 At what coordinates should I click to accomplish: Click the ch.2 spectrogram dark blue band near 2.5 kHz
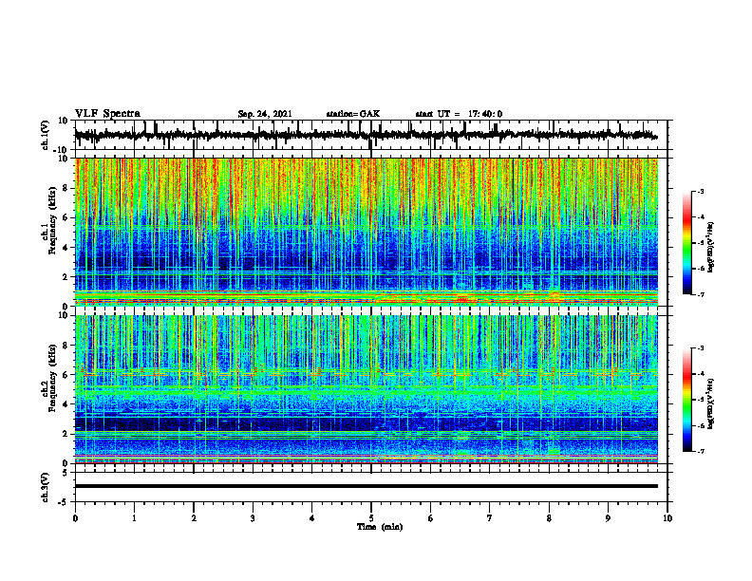pyautogui.click(x=366, y=424)
